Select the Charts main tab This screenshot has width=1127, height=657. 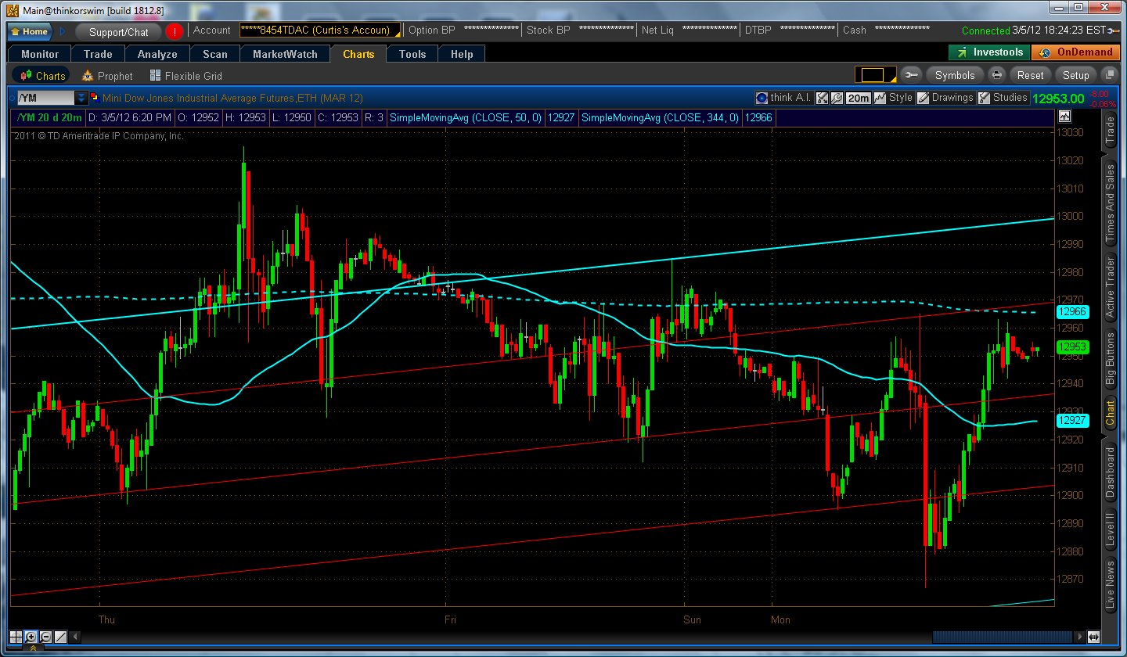click(358, 54)
